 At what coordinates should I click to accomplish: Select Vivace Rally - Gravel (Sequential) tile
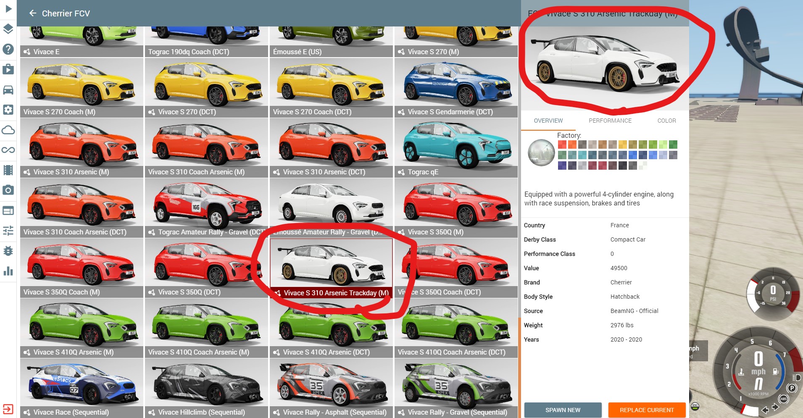click(456, 388)
